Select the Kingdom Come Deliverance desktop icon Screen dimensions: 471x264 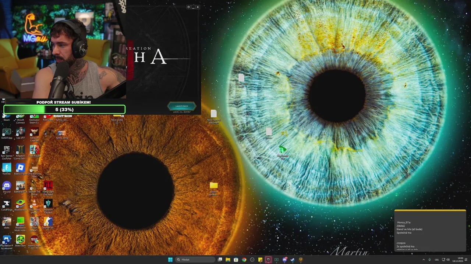tap(20, 153)
